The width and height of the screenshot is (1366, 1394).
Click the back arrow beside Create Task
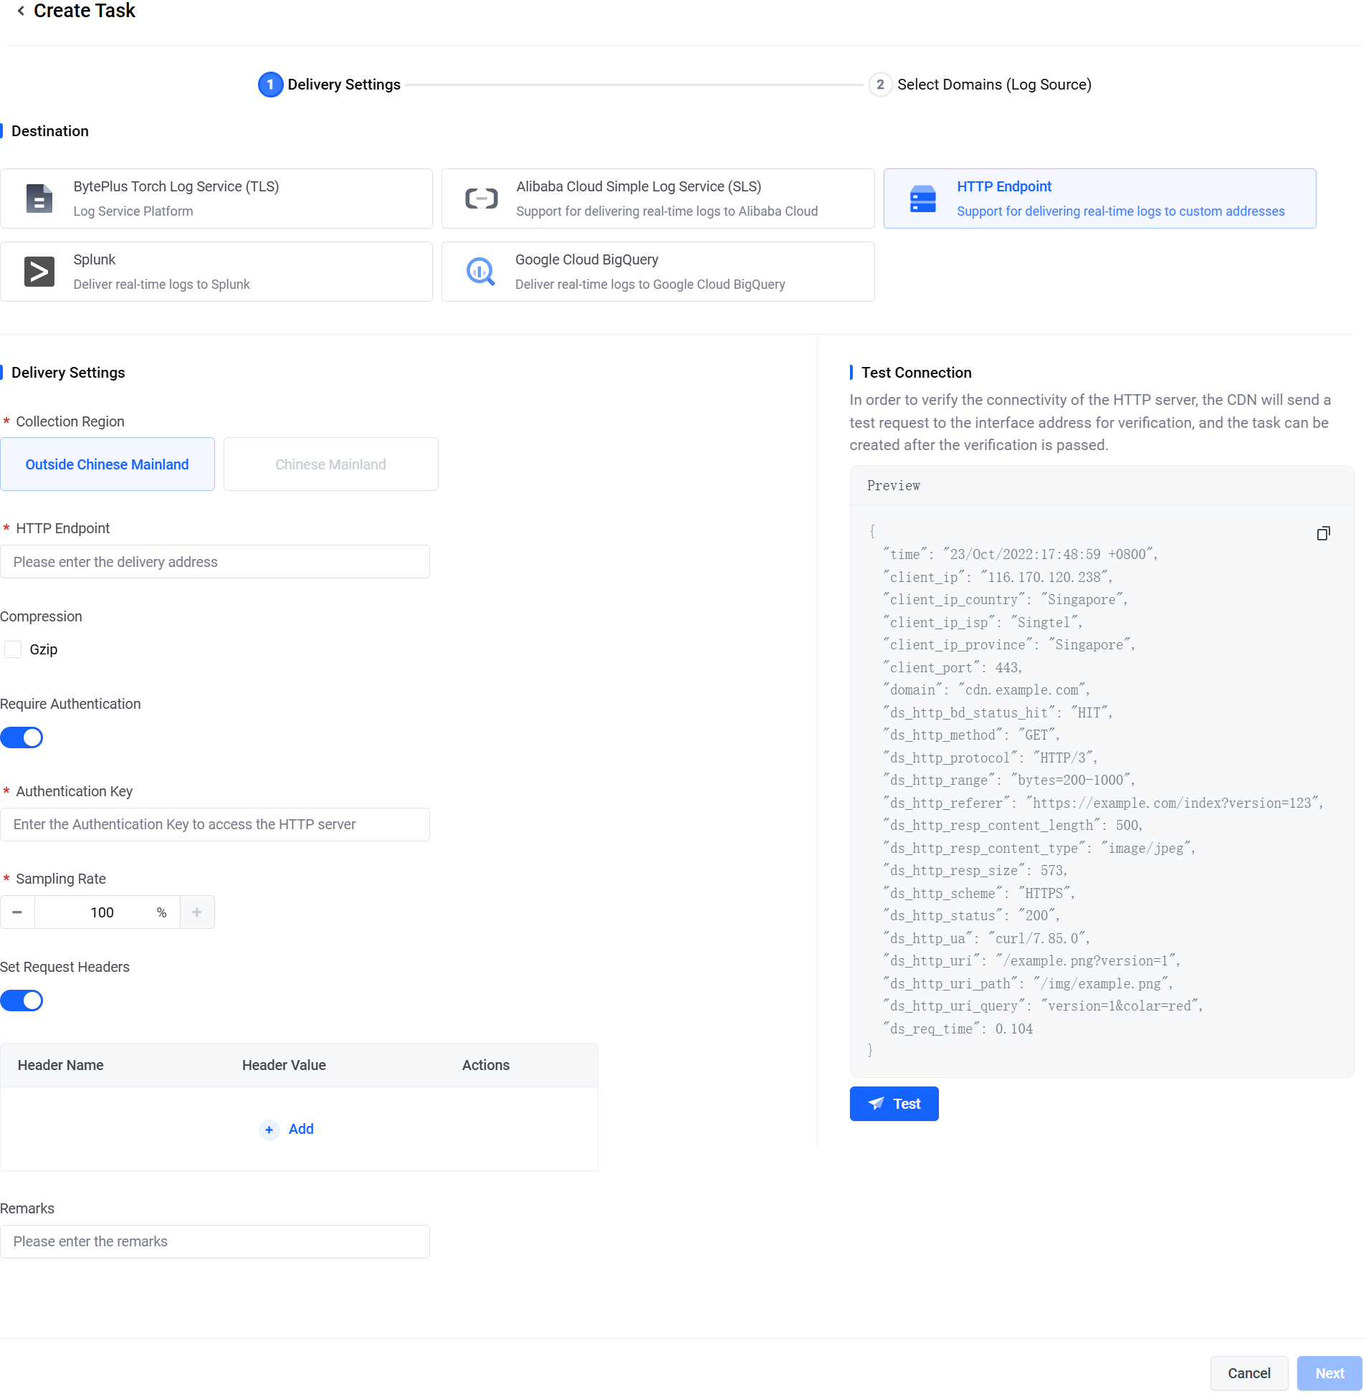[21, 11]
